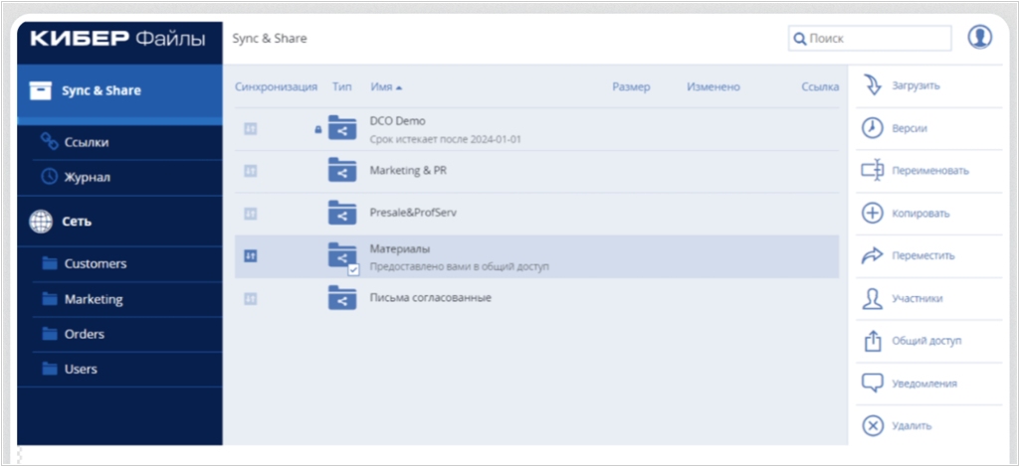Open the Ссылки sidebar section
The image size is (1019, 466).
click(x=87, y=142)
